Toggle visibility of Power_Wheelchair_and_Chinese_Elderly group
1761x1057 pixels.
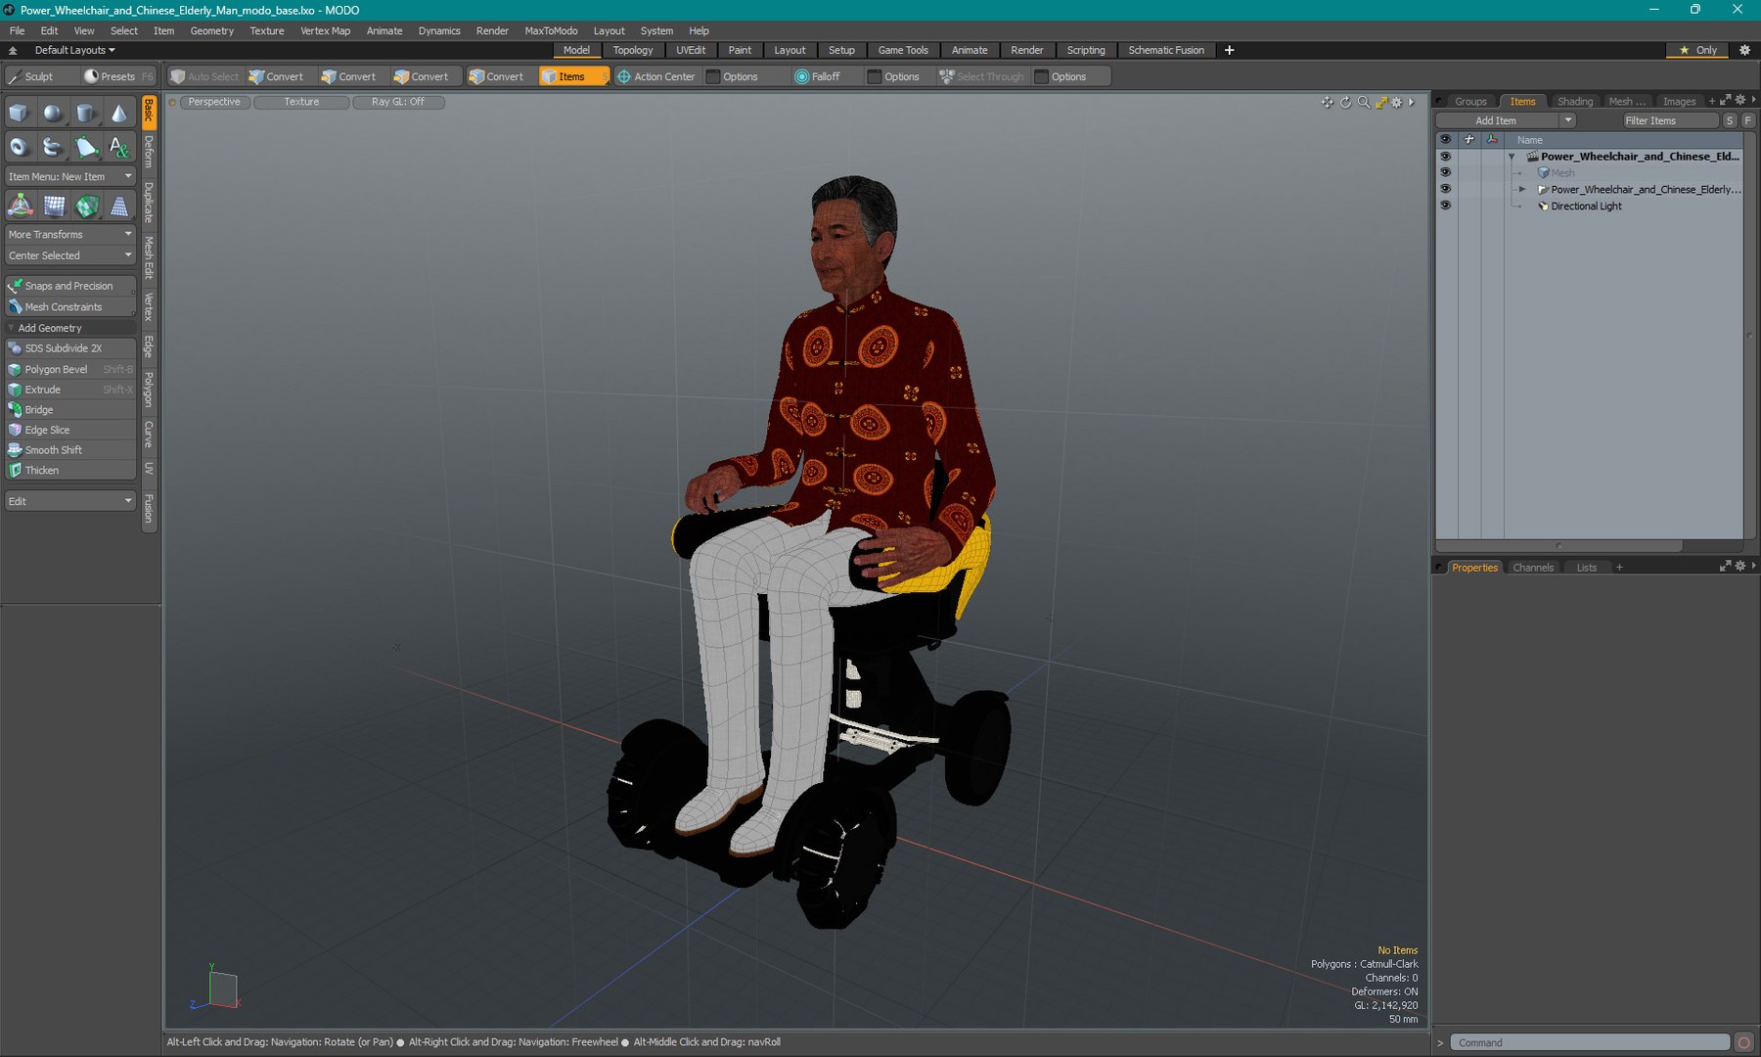tap(1445, 189)
